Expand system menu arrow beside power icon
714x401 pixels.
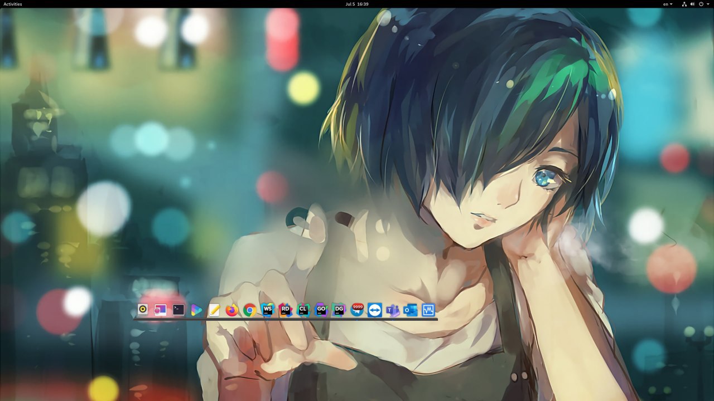click(x=708, y=4)
